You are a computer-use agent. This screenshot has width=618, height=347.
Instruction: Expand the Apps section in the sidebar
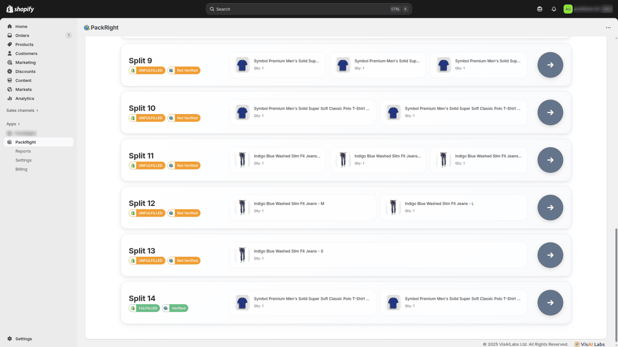(x=13, y=124)
